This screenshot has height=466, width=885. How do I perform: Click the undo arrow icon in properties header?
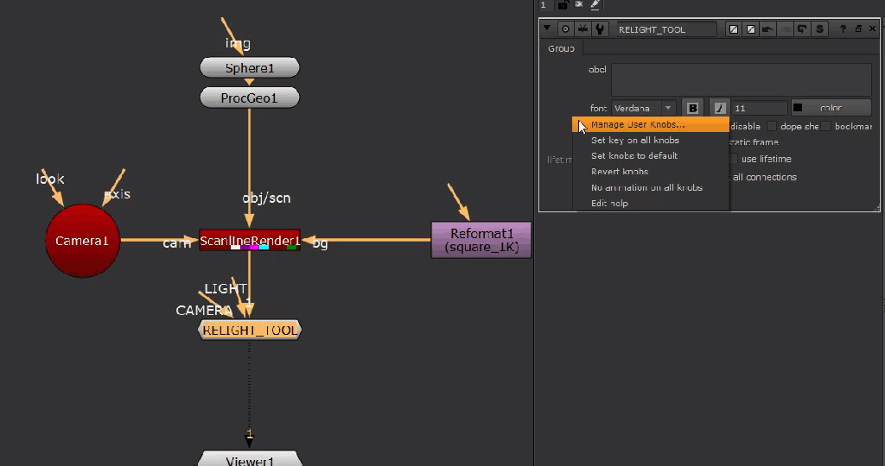(767, 29)
